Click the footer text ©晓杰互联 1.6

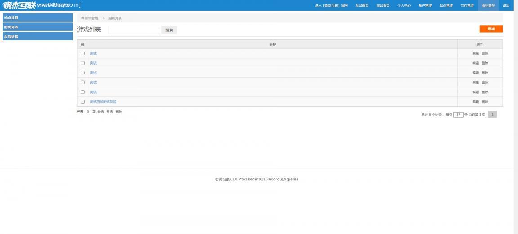226,179
